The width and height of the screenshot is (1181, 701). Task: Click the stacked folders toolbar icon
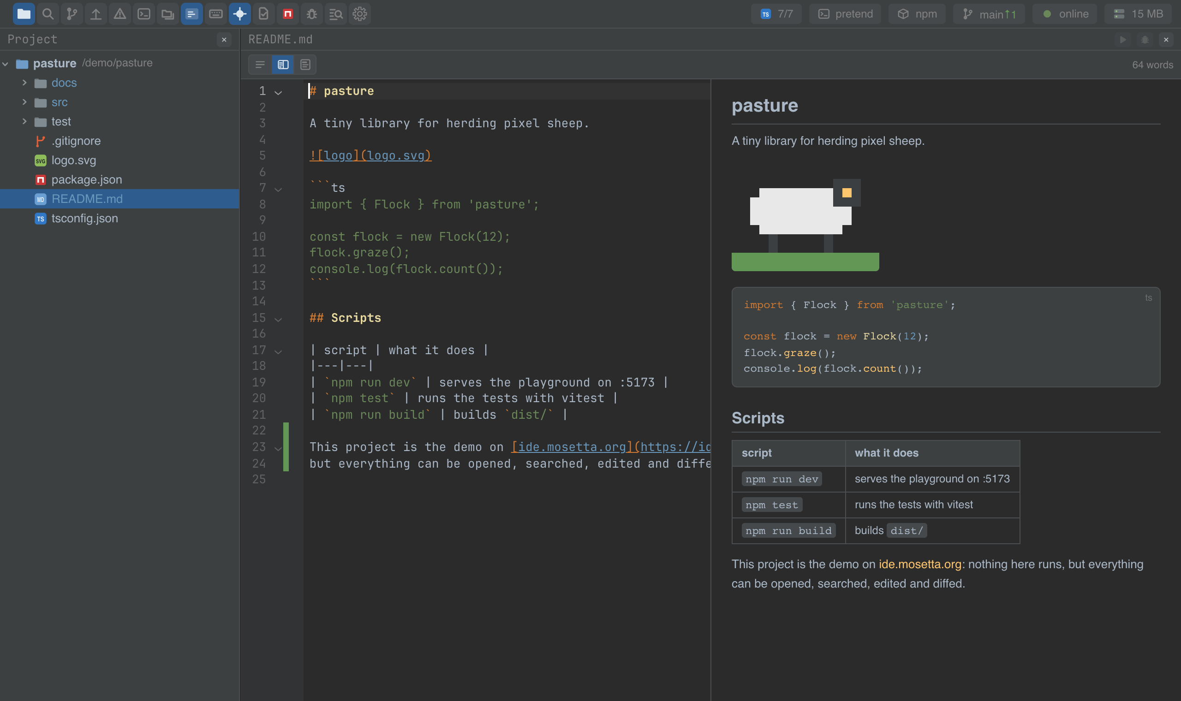point(168,14)
